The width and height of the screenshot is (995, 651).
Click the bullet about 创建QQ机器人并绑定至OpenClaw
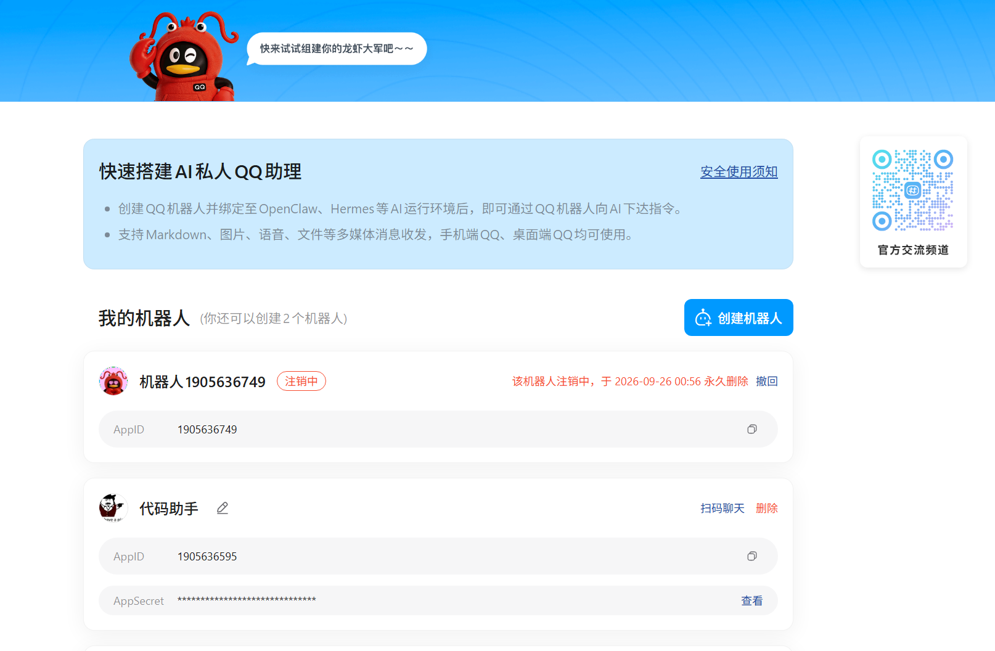click(x=401, y=209)
